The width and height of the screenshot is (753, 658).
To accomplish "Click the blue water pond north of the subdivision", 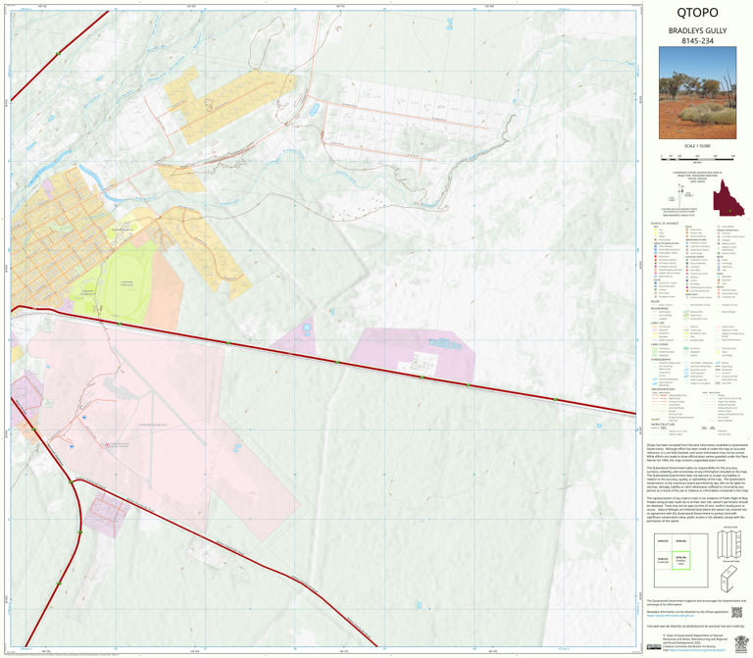I will click(314, 110).
